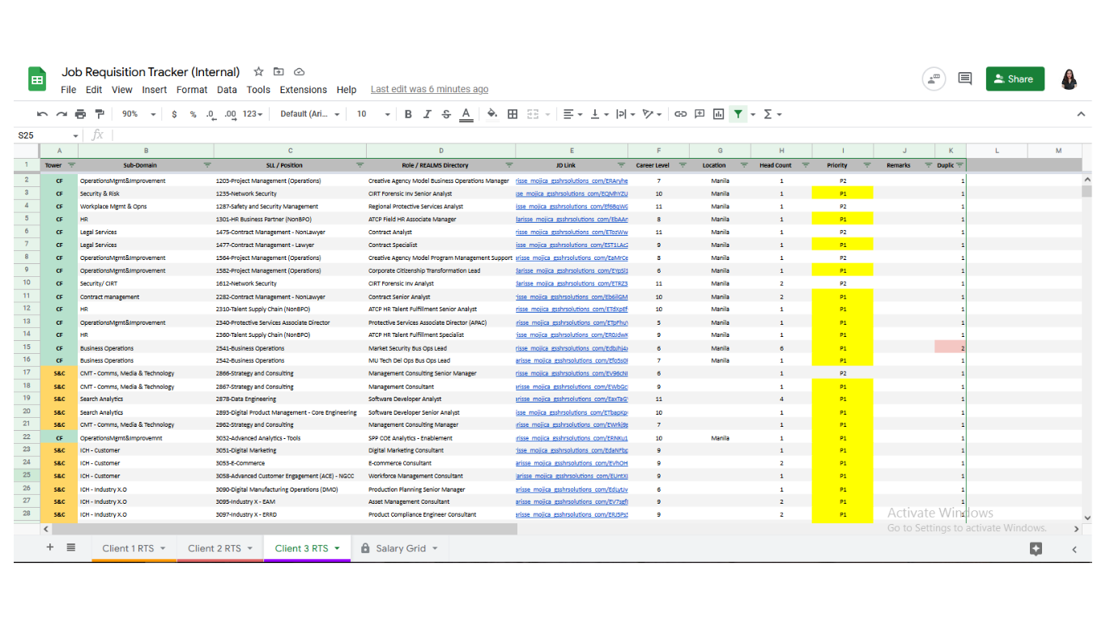Print the spreadsheet using the printer icon

pos(80,114)
